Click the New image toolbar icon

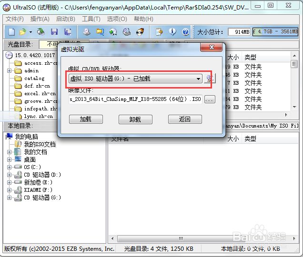pos(11,32)
